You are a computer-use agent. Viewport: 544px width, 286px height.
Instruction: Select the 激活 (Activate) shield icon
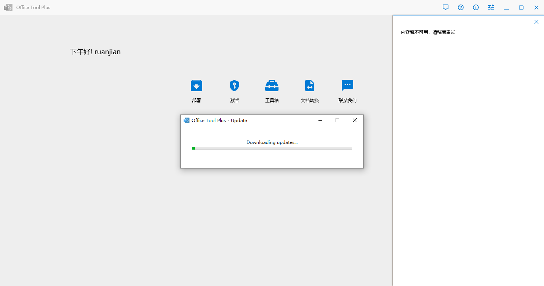tap(234, 86)
